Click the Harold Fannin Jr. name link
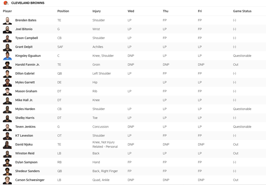The height and width of the screenshot is (185, 266). pyautogui.click(x=27, y=65)
